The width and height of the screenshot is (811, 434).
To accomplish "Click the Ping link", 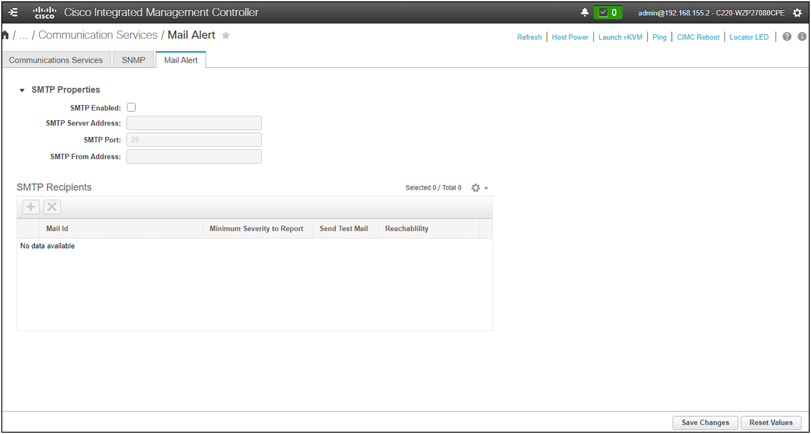I will click(659, 37).
